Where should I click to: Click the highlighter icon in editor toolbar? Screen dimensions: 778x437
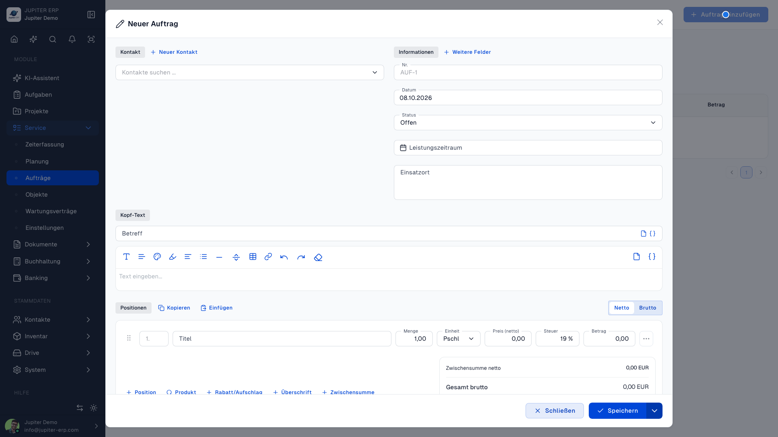tap(173, 257)
